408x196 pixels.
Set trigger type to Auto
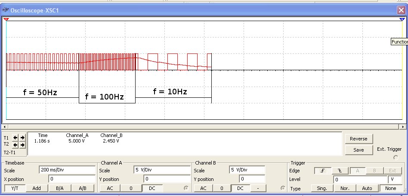pyautogui.click(x=367, y=188)
